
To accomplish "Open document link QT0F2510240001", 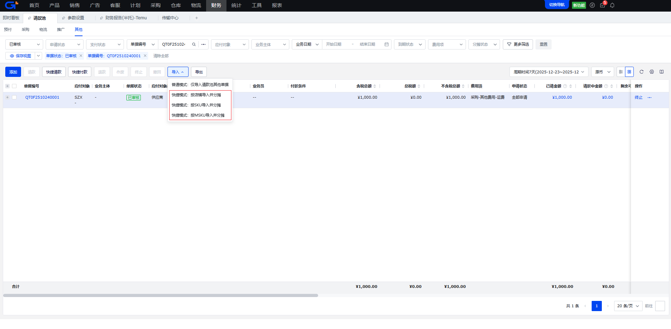I will coord(42,97).
